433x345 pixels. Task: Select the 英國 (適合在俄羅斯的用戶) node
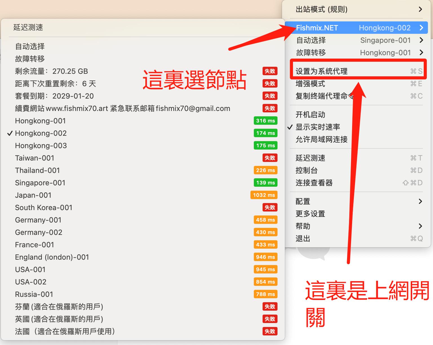coord(143,319)
